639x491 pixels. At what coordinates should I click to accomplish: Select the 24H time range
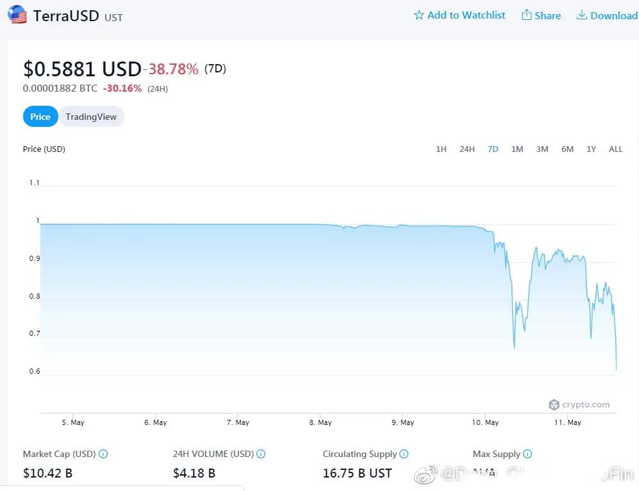coord(467,149)
